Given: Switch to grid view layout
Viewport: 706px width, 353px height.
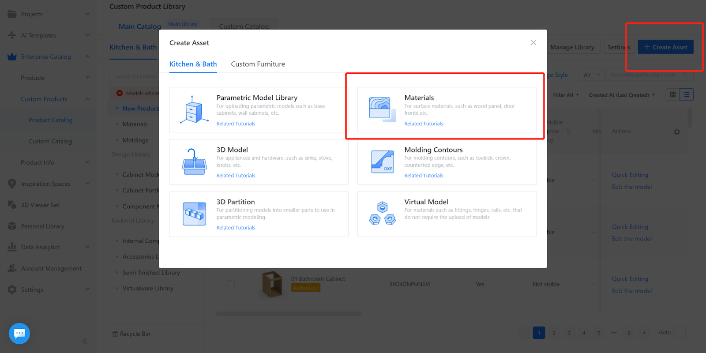Looking at the screenshot, I should coord(673,94).
